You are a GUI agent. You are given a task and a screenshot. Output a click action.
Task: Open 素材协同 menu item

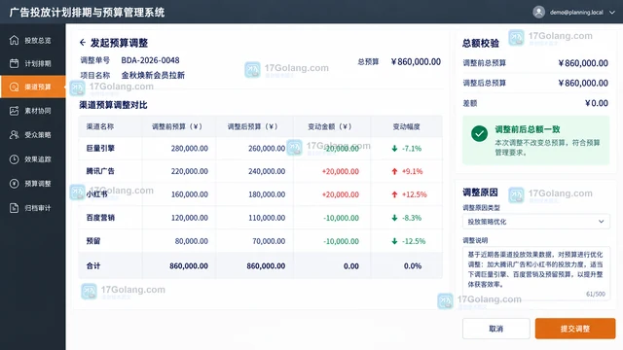pyautogui.click(x=33, y=111)
